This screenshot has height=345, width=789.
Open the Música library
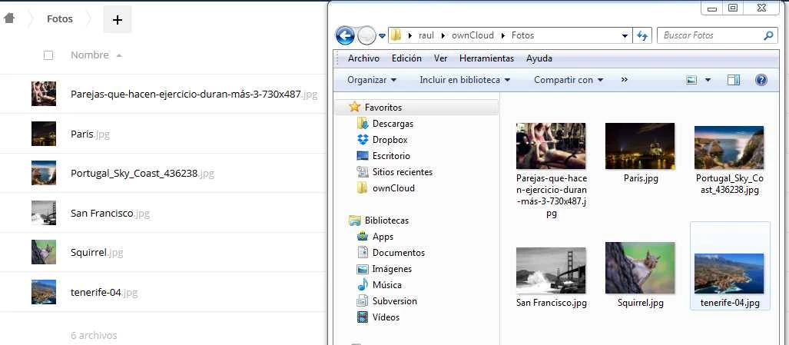(387, 284)
